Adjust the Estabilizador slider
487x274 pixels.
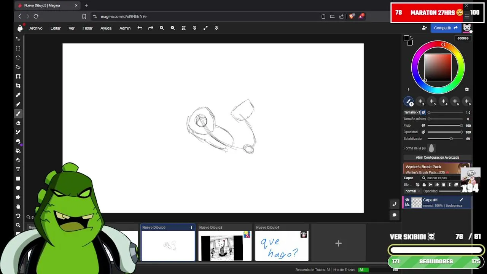click(445, 139)
